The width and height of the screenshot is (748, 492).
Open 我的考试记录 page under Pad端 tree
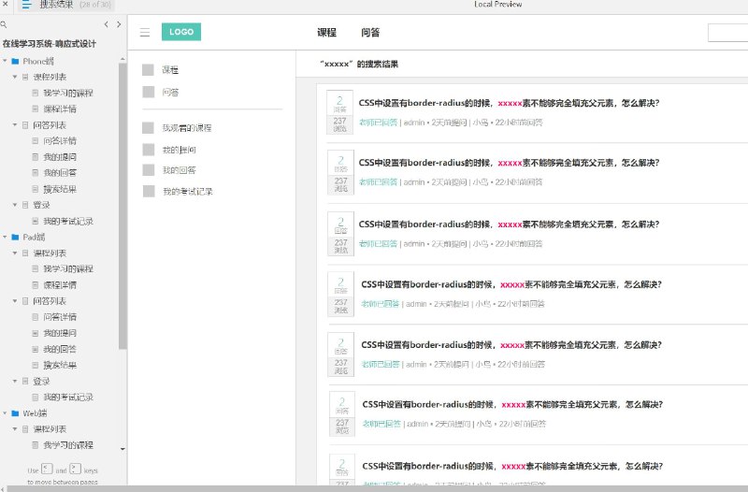click(68, 397)
